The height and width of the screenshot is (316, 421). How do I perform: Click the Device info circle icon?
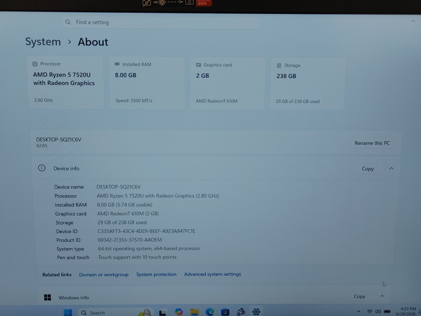click(42, 168)
